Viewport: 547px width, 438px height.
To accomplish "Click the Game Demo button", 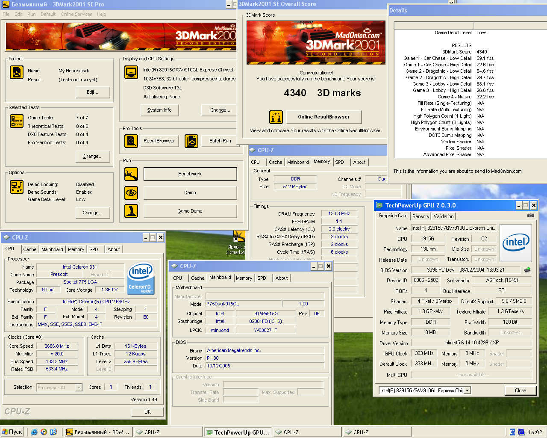I will pyautogui.click(x=190, y=211).
